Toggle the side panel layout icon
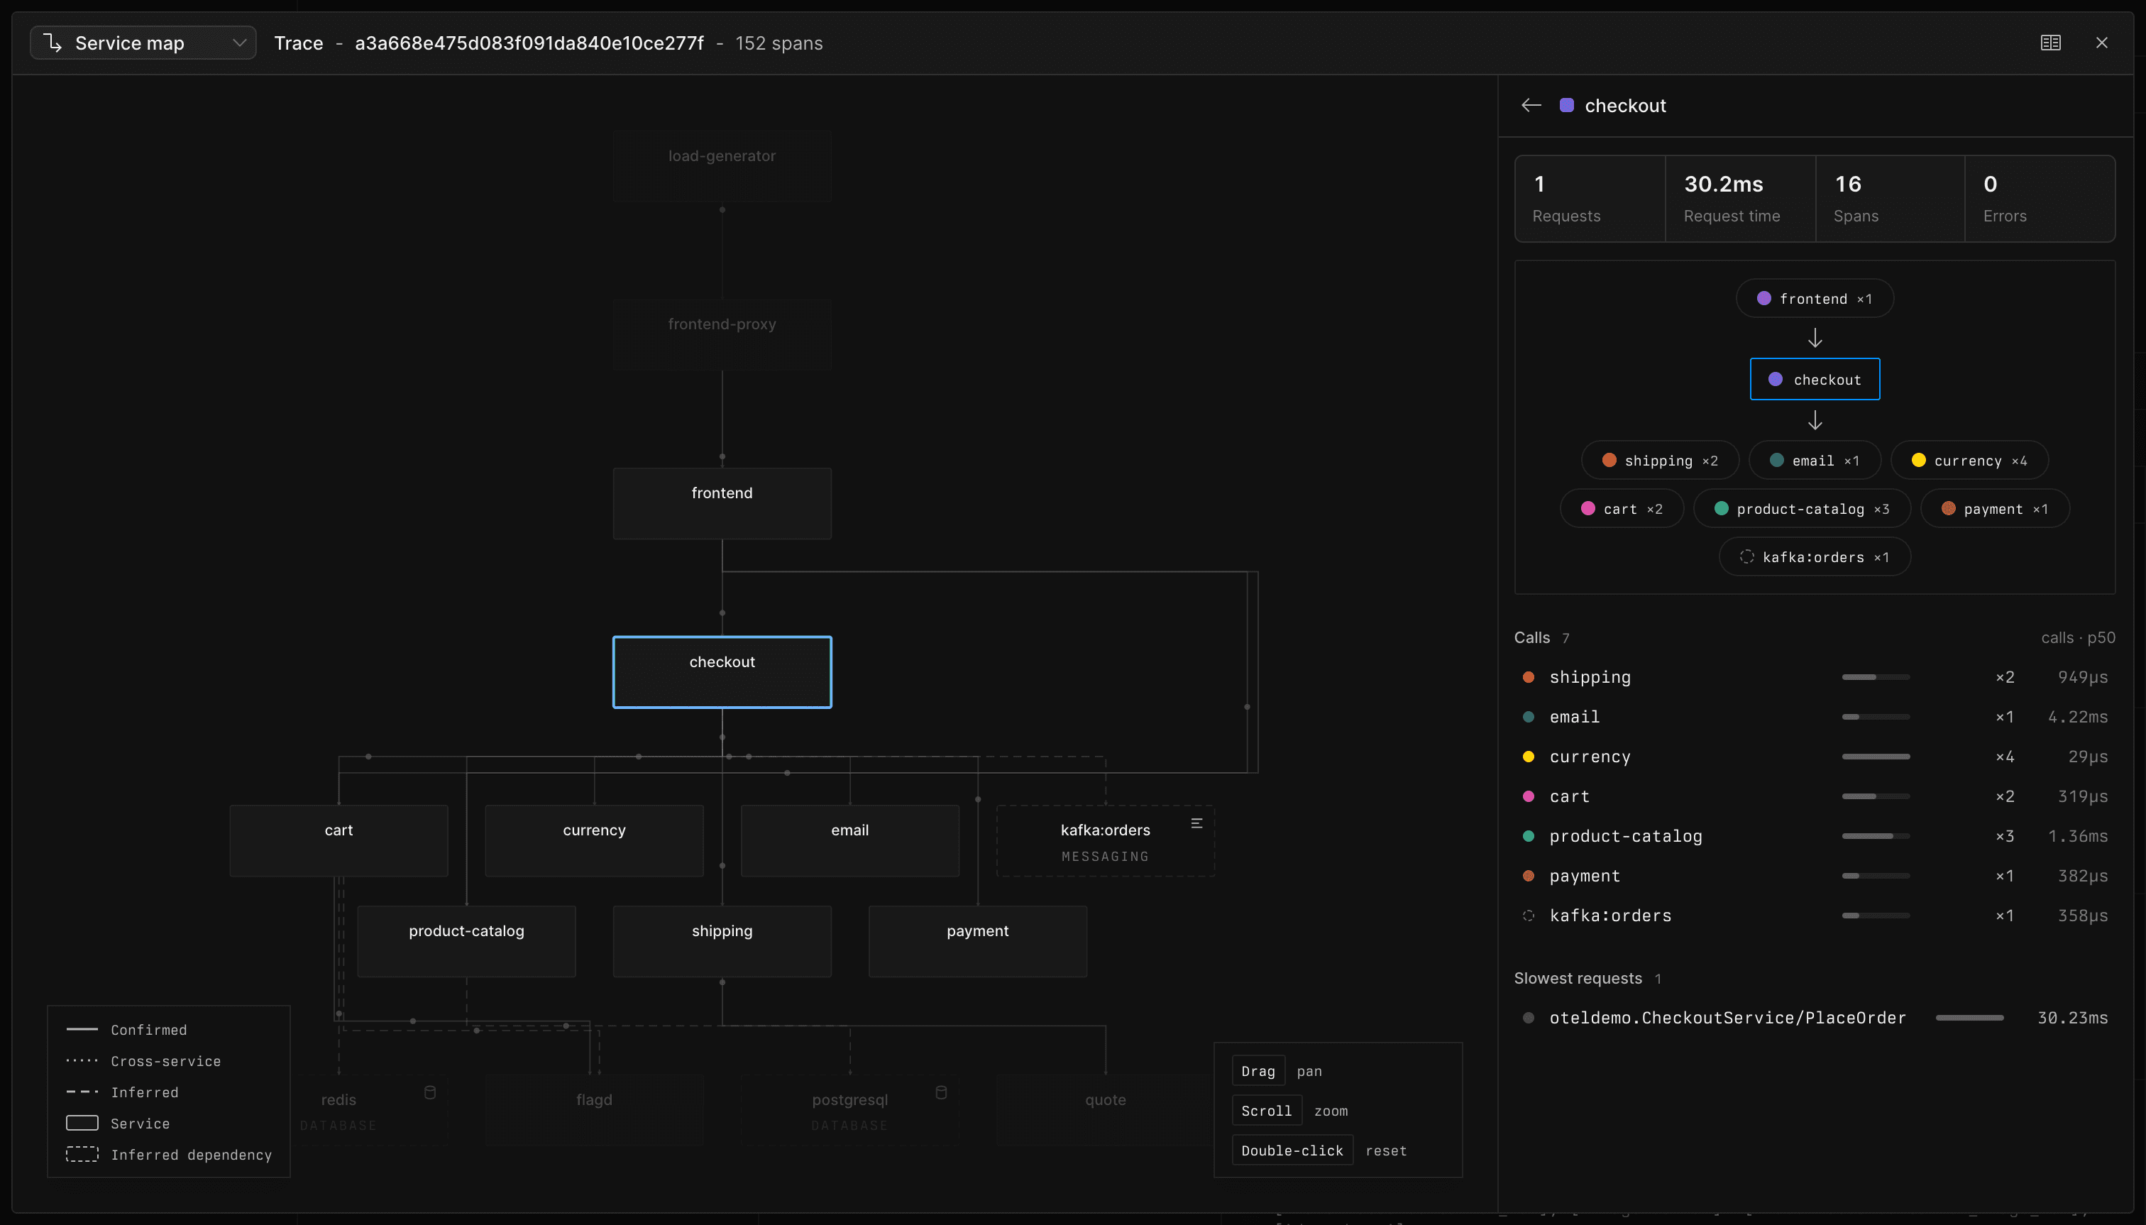Screen dimensions: 2146x1225 [x=2050, y=43]
